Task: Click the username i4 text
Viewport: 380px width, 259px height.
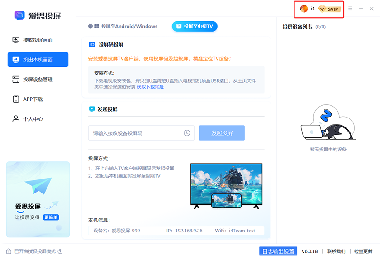Action: [313, 9]
